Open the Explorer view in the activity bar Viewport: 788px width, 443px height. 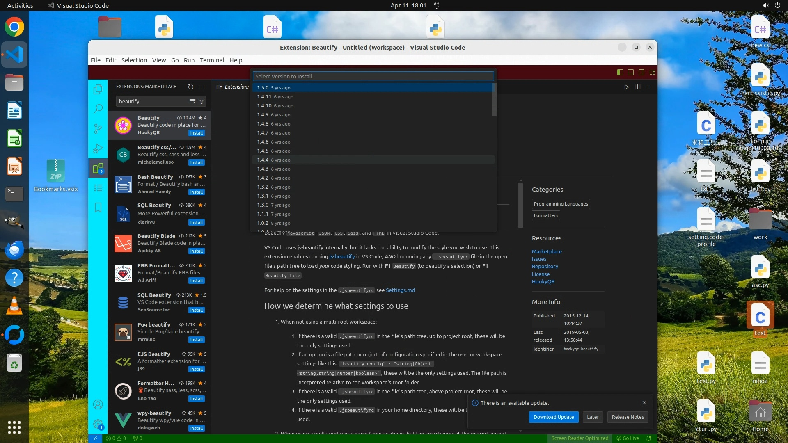coord(98,89)
